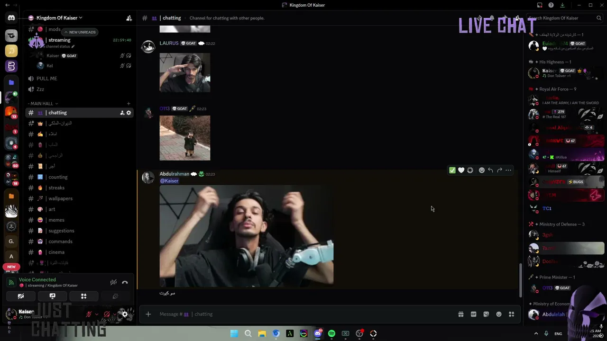Click create invite icon on chatting channel
Viewport: 607px width, 341px height.
point(122,113)
